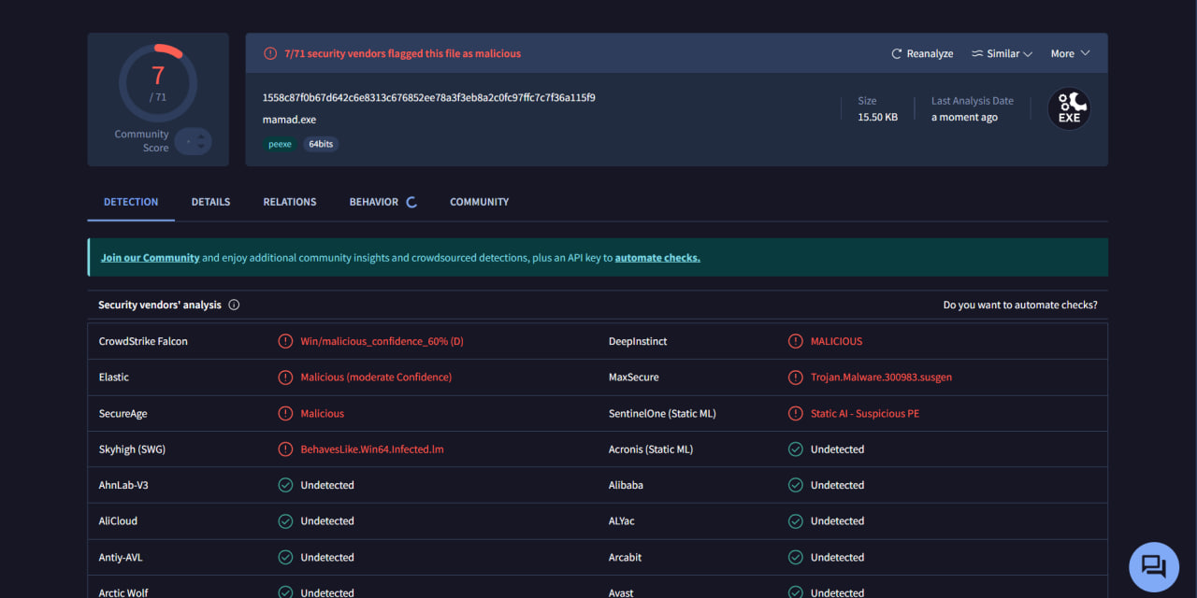1197x598 pixels.
Task: Open the chat bubble button
Action: 1154,567
